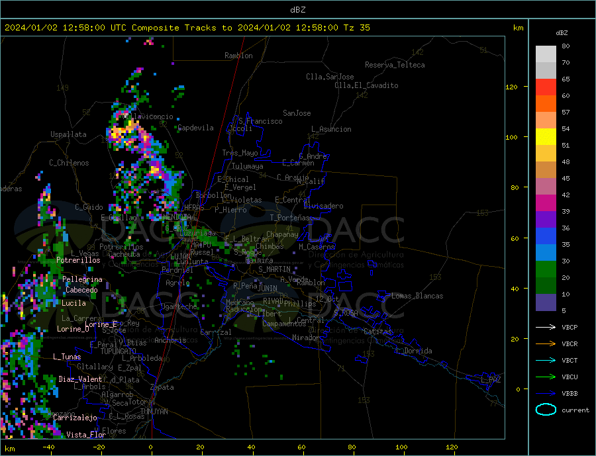The image size is (596, 456).
Task: Click the 'JUNIN' city label
Action: pyautogui.click(x=268, y=289)
